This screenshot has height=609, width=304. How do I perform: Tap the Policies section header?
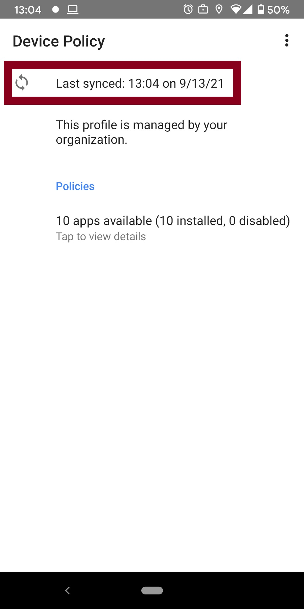pyautogui.click(x=75, y=186)
